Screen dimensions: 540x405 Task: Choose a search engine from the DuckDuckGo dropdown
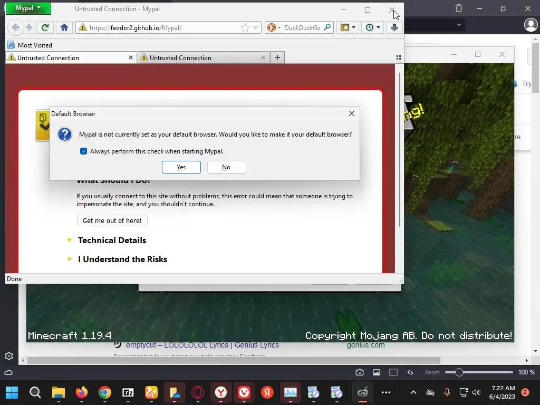coord(274,27)
